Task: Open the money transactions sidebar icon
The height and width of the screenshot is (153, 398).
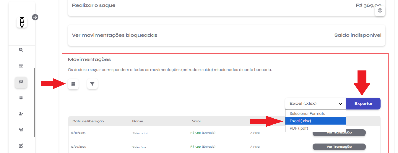Action: pyautogui.click(x=21, y=82)
